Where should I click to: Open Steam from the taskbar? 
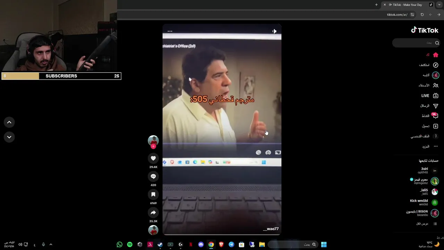click(160, 244)
